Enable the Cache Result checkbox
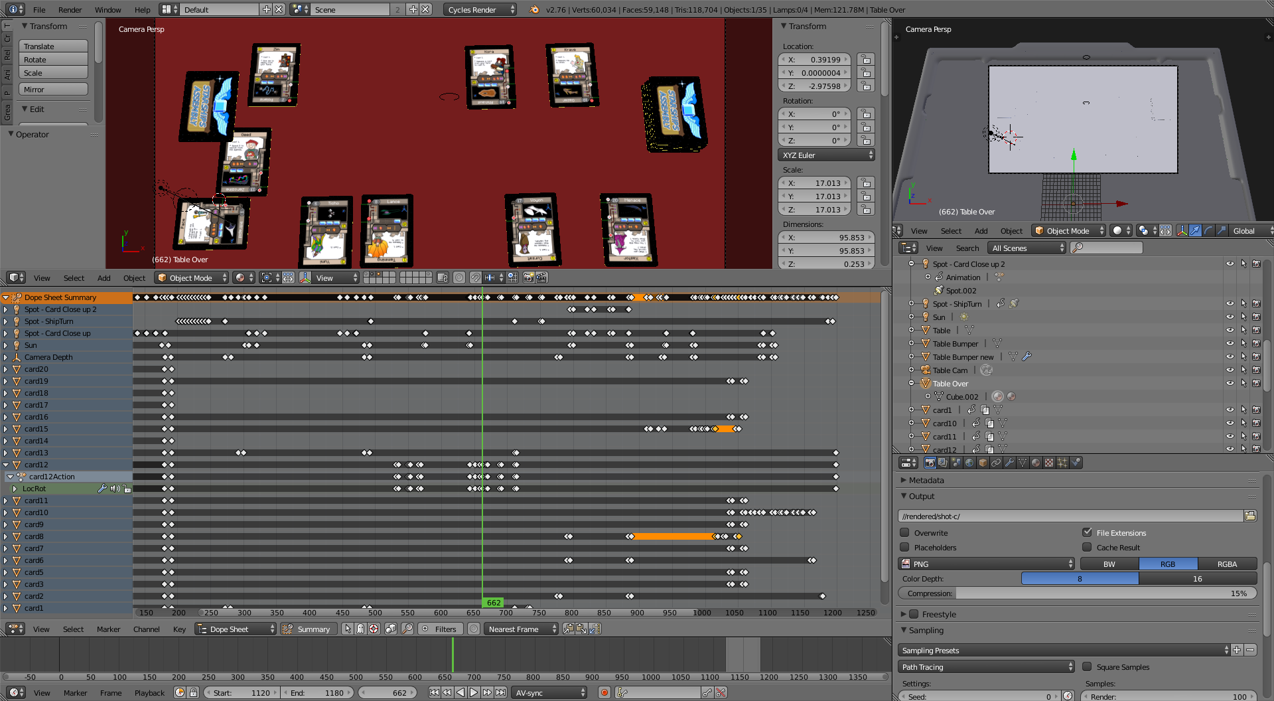The height and width of the screenshot is (701, 1274). pyautogui.click(x=1087, y=547)
